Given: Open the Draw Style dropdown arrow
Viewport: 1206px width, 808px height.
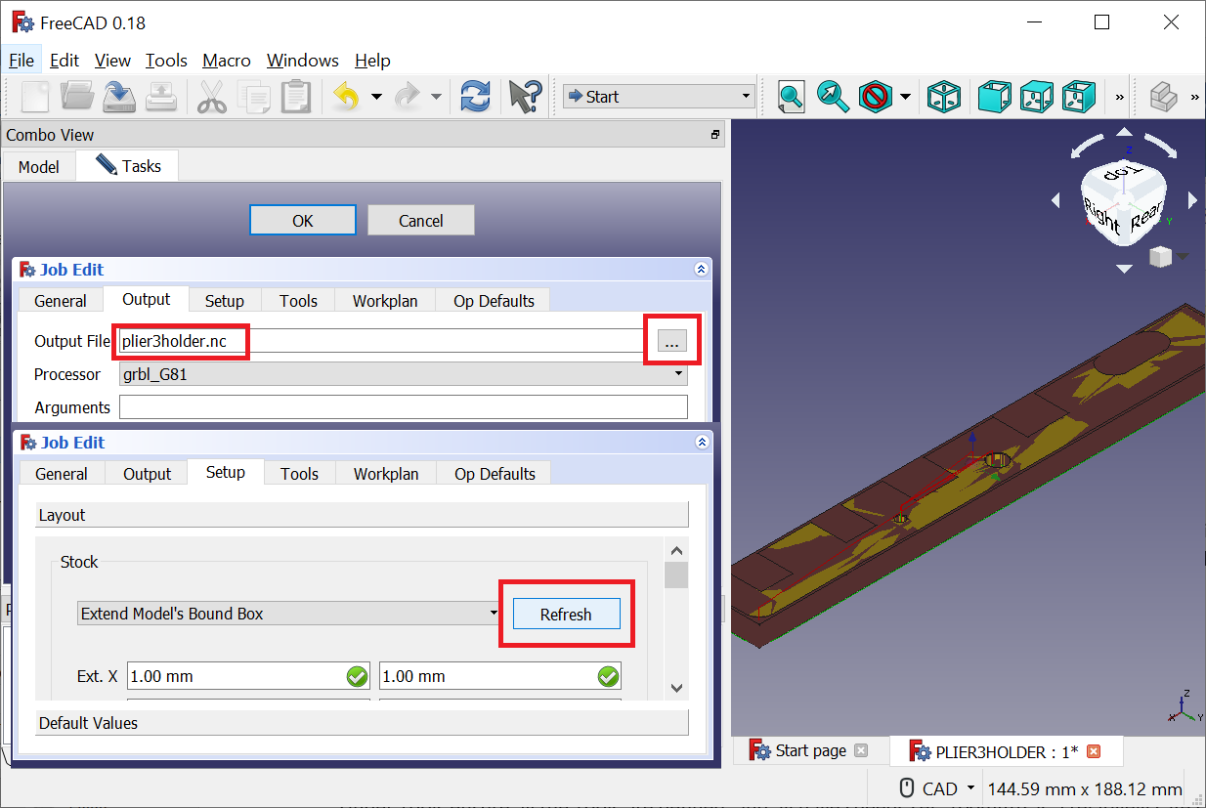Looking at the screenshot, I should (x=905, y=97).
